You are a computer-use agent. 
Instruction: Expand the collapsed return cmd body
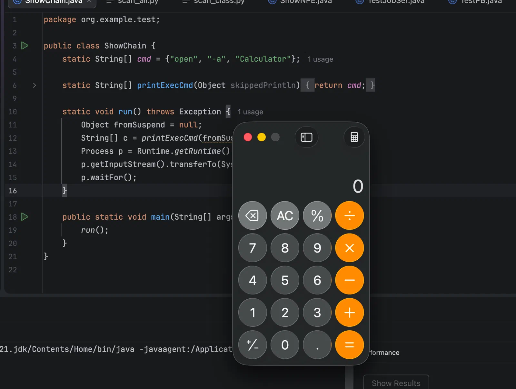click(x=338, y=85)
